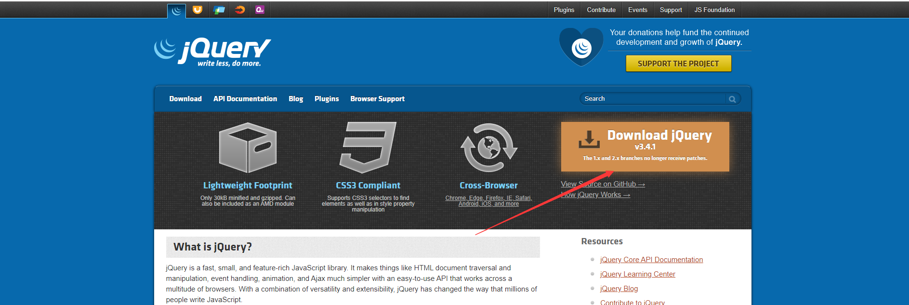Click the Cross-Browser globe icon

pos(488,147)
